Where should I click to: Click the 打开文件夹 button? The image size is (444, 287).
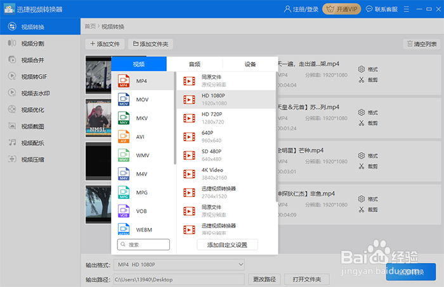coord(306,279)
